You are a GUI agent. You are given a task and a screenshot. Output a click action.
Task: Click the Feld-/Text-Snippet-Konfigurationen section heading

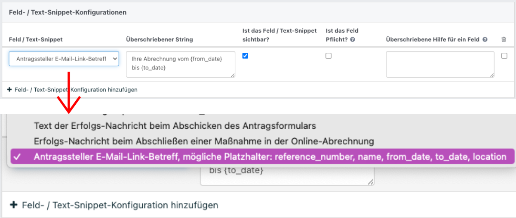(x=68, y=12)
